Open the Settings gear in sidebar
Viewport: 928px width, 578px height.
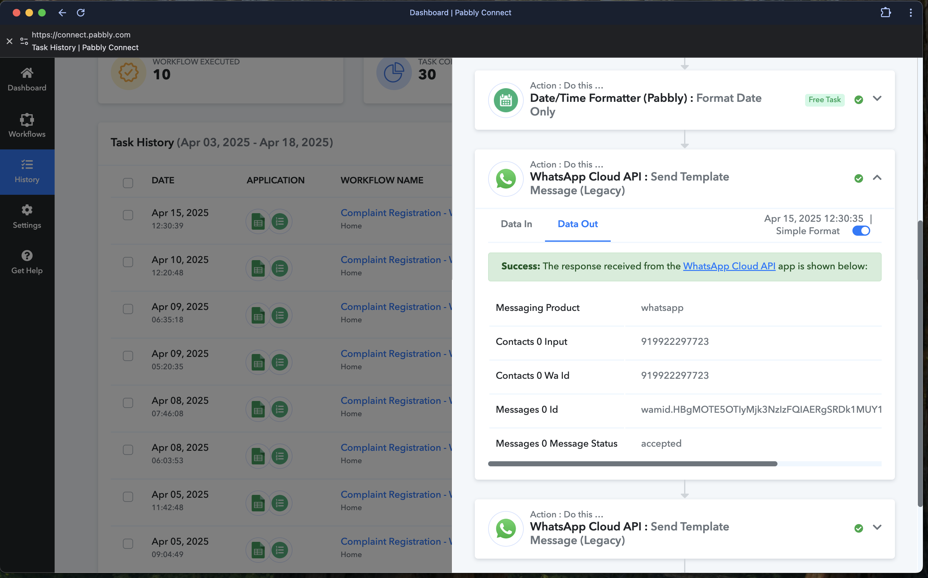pos(27,210)
